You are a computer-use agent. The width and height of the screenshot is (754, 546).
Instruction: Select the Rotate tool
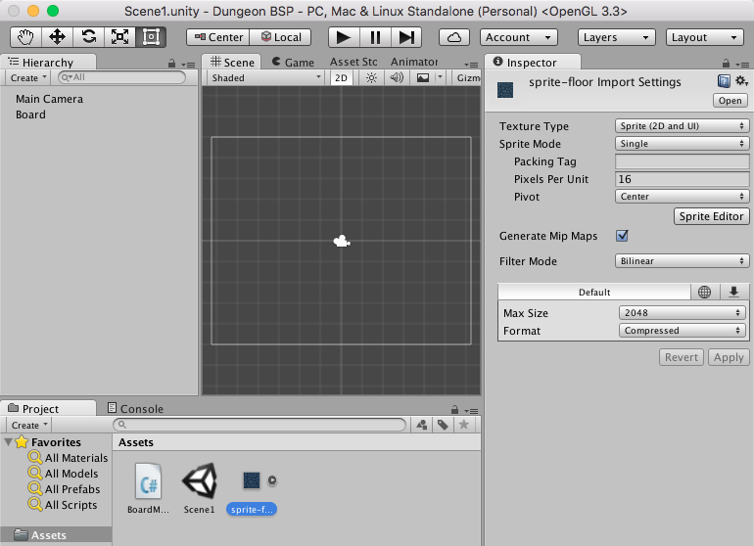click(88, 37)
